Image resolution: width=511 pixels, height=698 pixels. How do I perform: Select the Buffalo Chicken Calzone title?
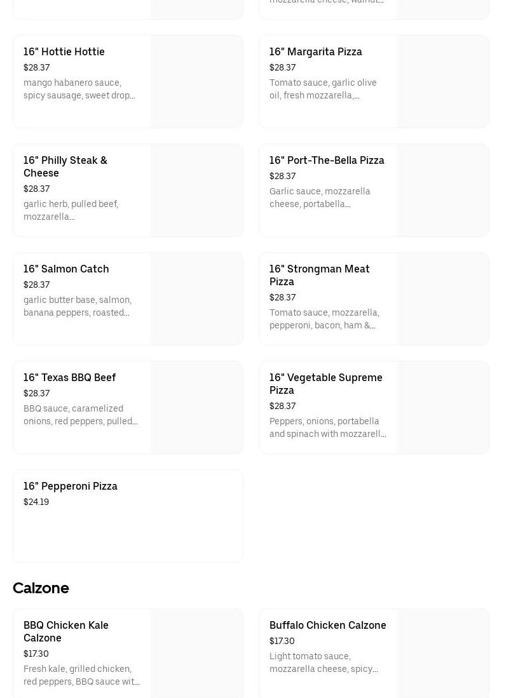pyautogui.click(x=327, y=626)
